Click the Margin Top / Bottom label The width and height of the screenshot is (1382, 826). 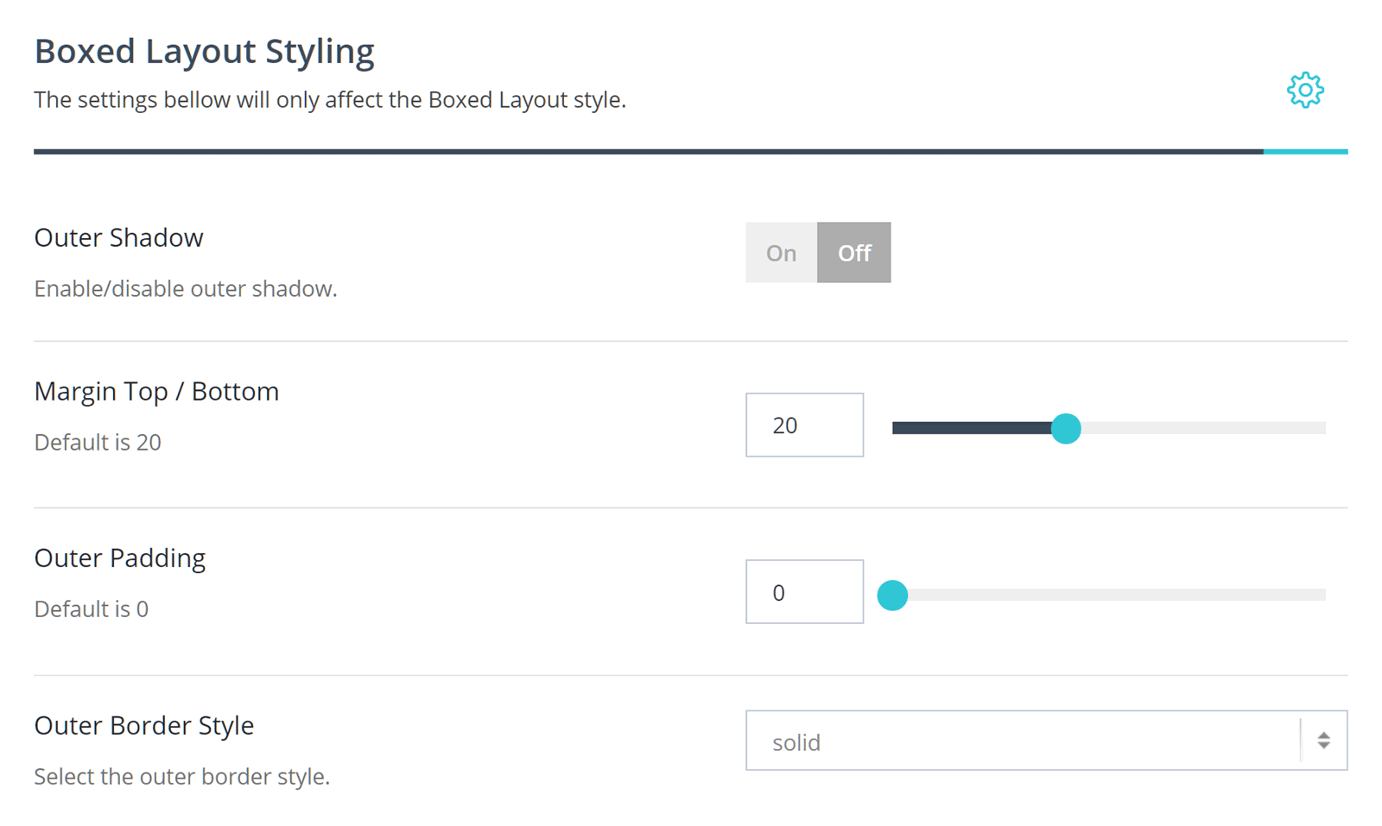(156, 391)
